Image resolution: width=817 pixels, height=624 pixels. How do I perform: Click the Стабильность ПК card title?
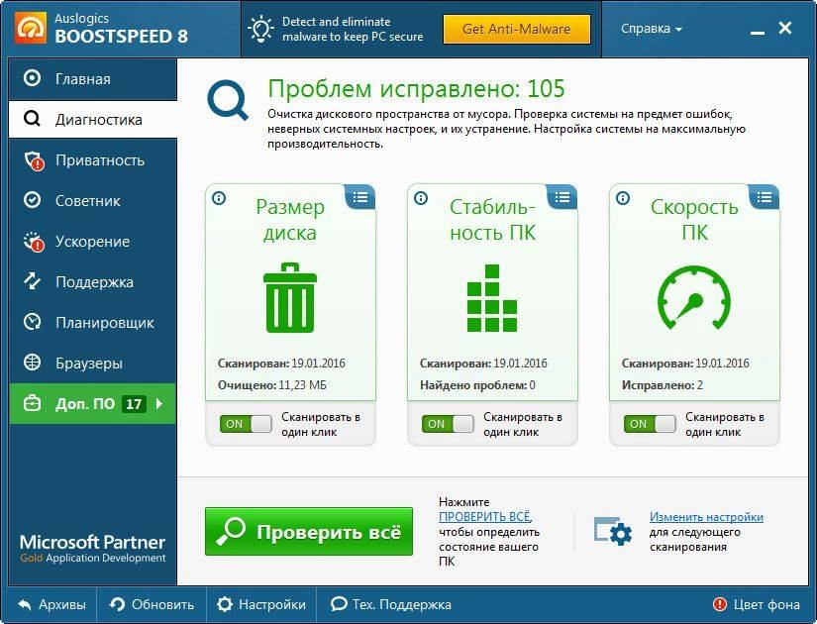click(x=492, y=220)
